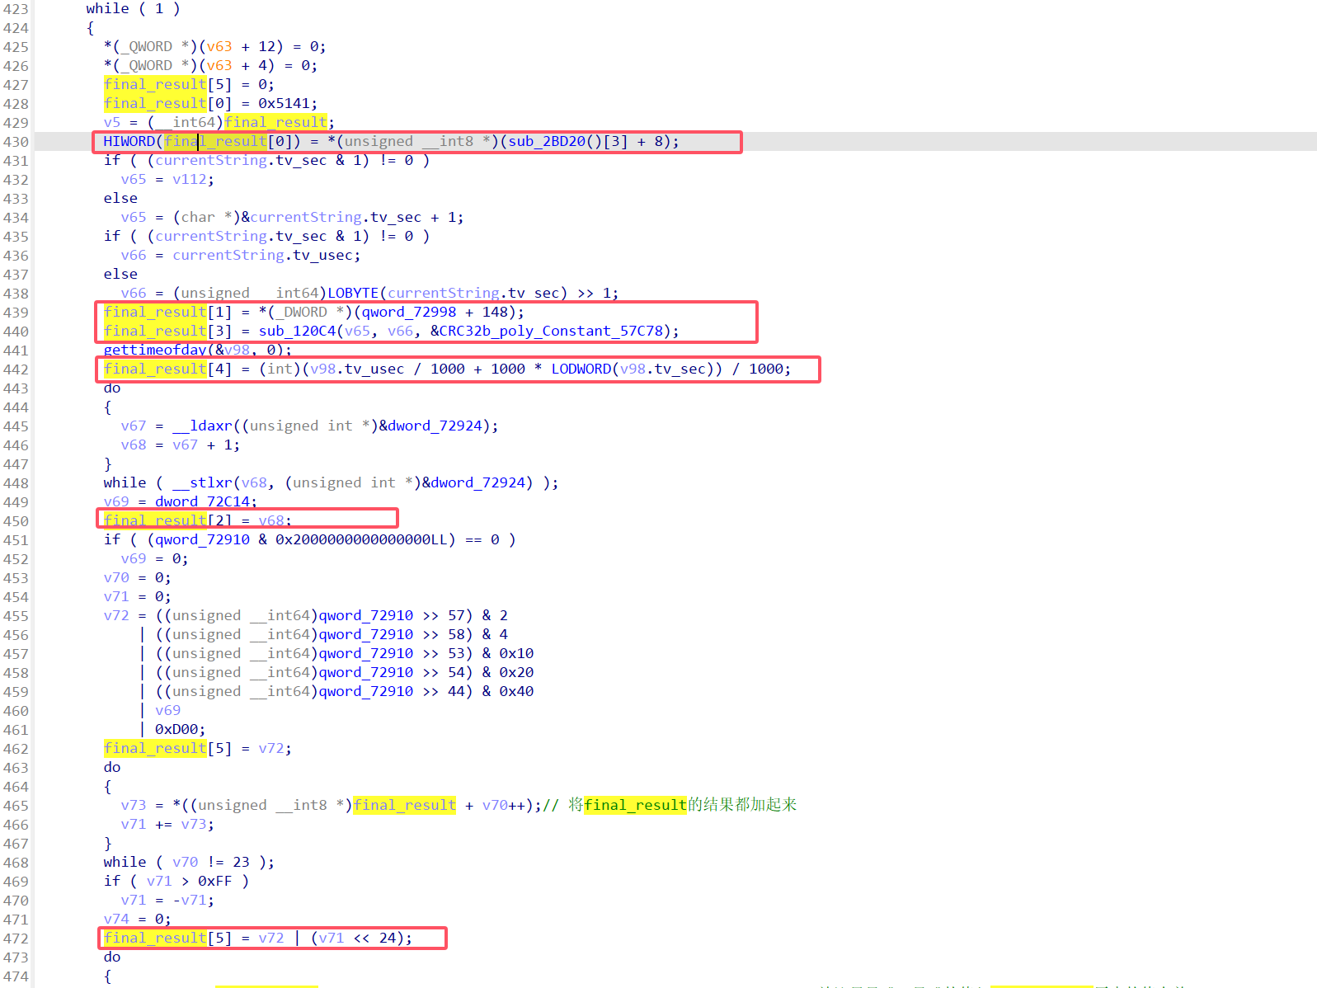Viewport: 1317px width, 988px height.
Task: Select v5 on line 429
Action: point(112,123)
